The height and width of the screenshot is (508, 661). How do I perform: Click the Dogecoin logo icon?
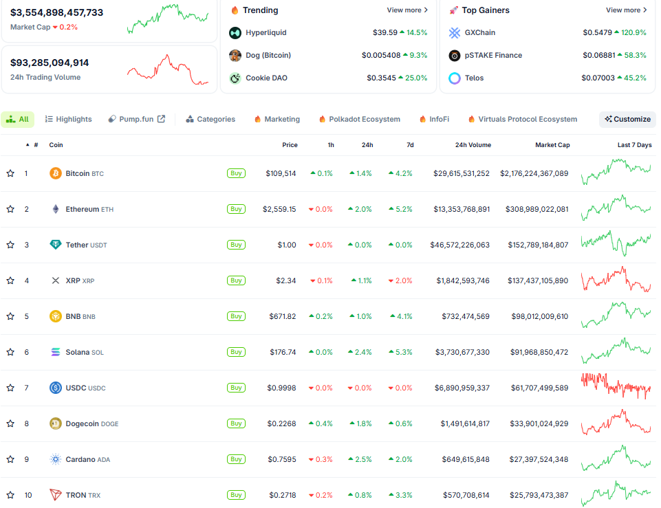pos(56,423)
